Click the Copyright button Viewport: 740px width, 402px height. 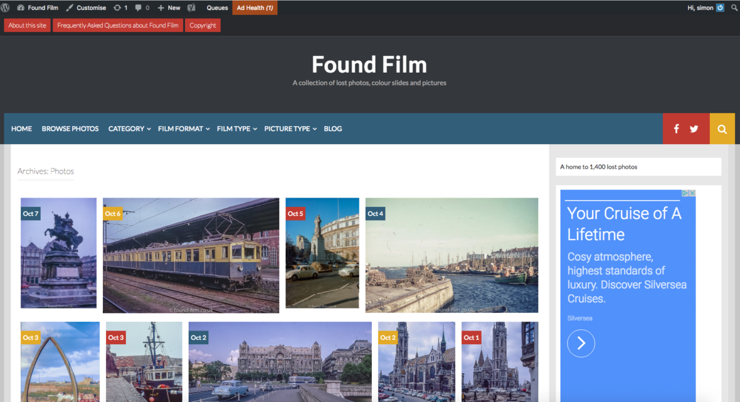pos(203,25)
